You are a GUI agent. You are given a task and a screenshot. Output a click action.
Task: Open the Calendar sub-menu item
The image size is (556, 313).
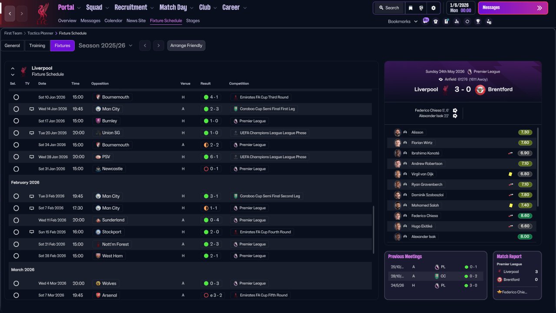[x=113, y=20]
